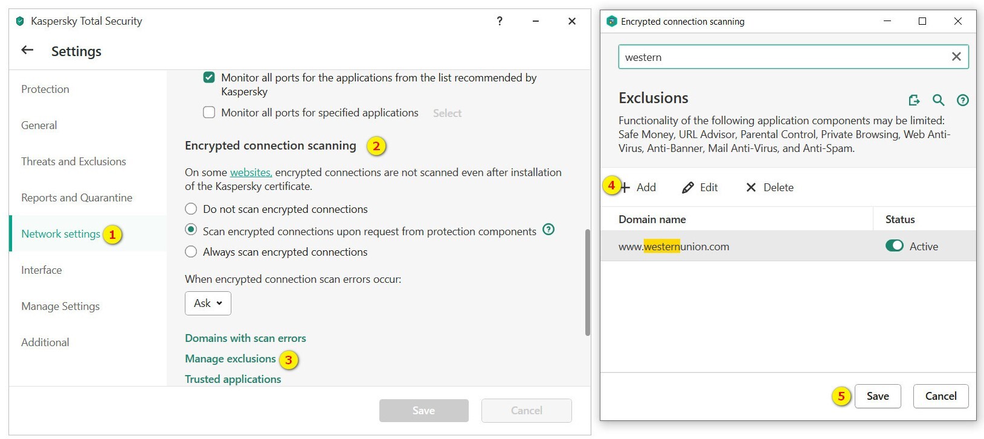Open the websites link

[x=251, y=172]
